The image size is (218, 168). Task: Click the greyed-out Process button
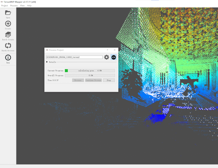click(78, 80)
